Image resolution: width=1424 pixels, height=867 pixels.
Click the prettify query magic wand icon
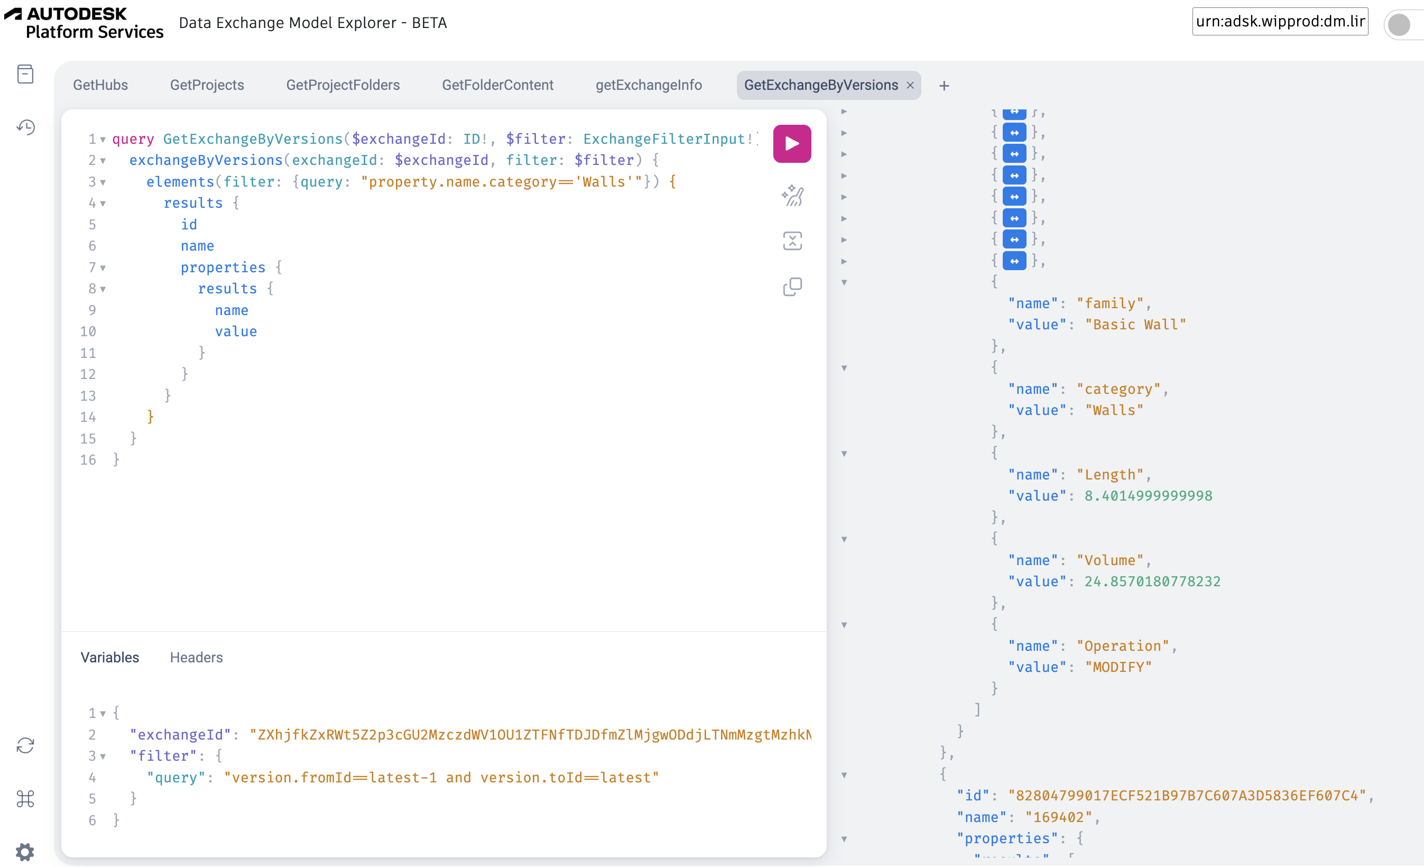(792, 196)
